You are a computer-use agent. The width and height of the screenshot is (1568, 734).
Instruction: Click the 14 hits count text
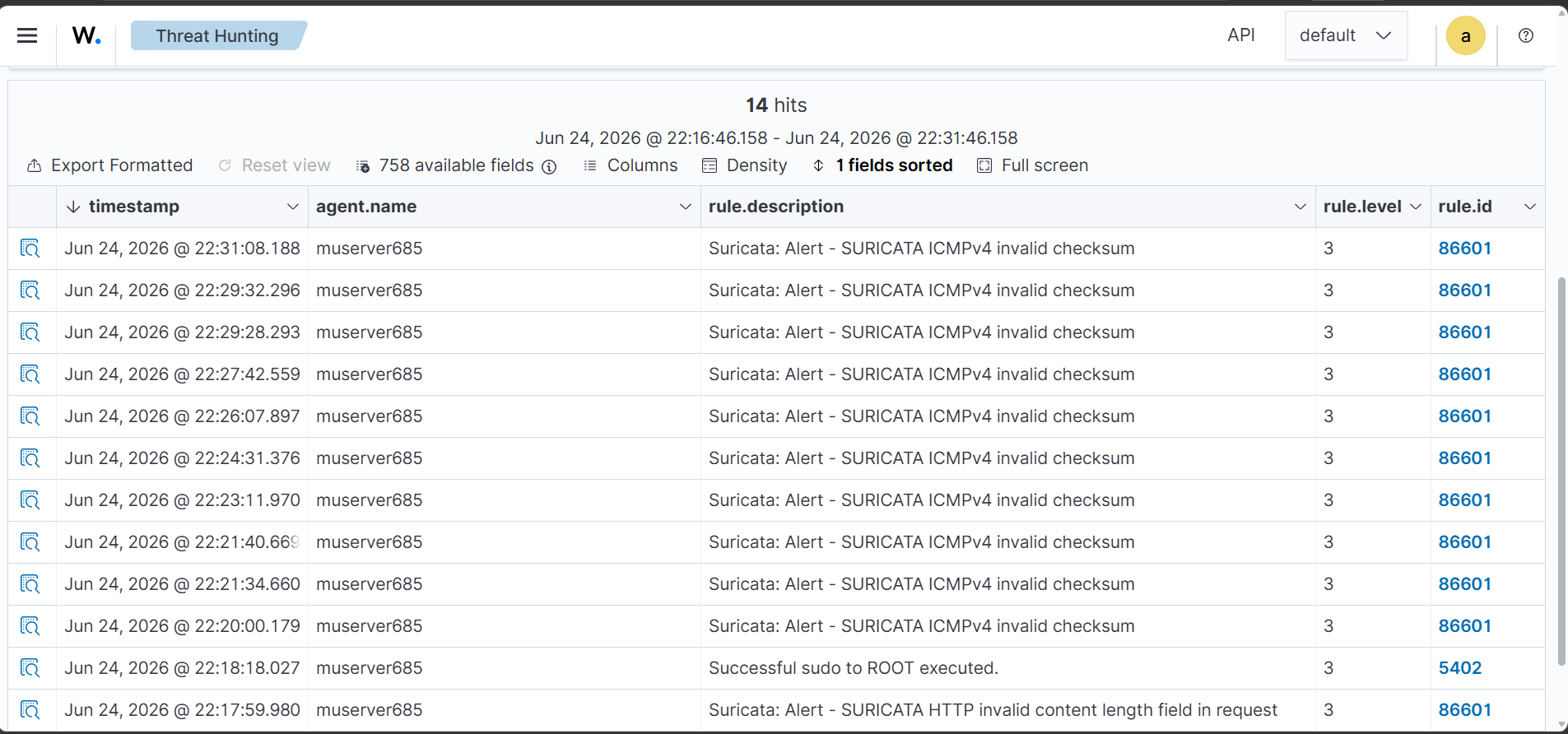[x=776, y=105]
